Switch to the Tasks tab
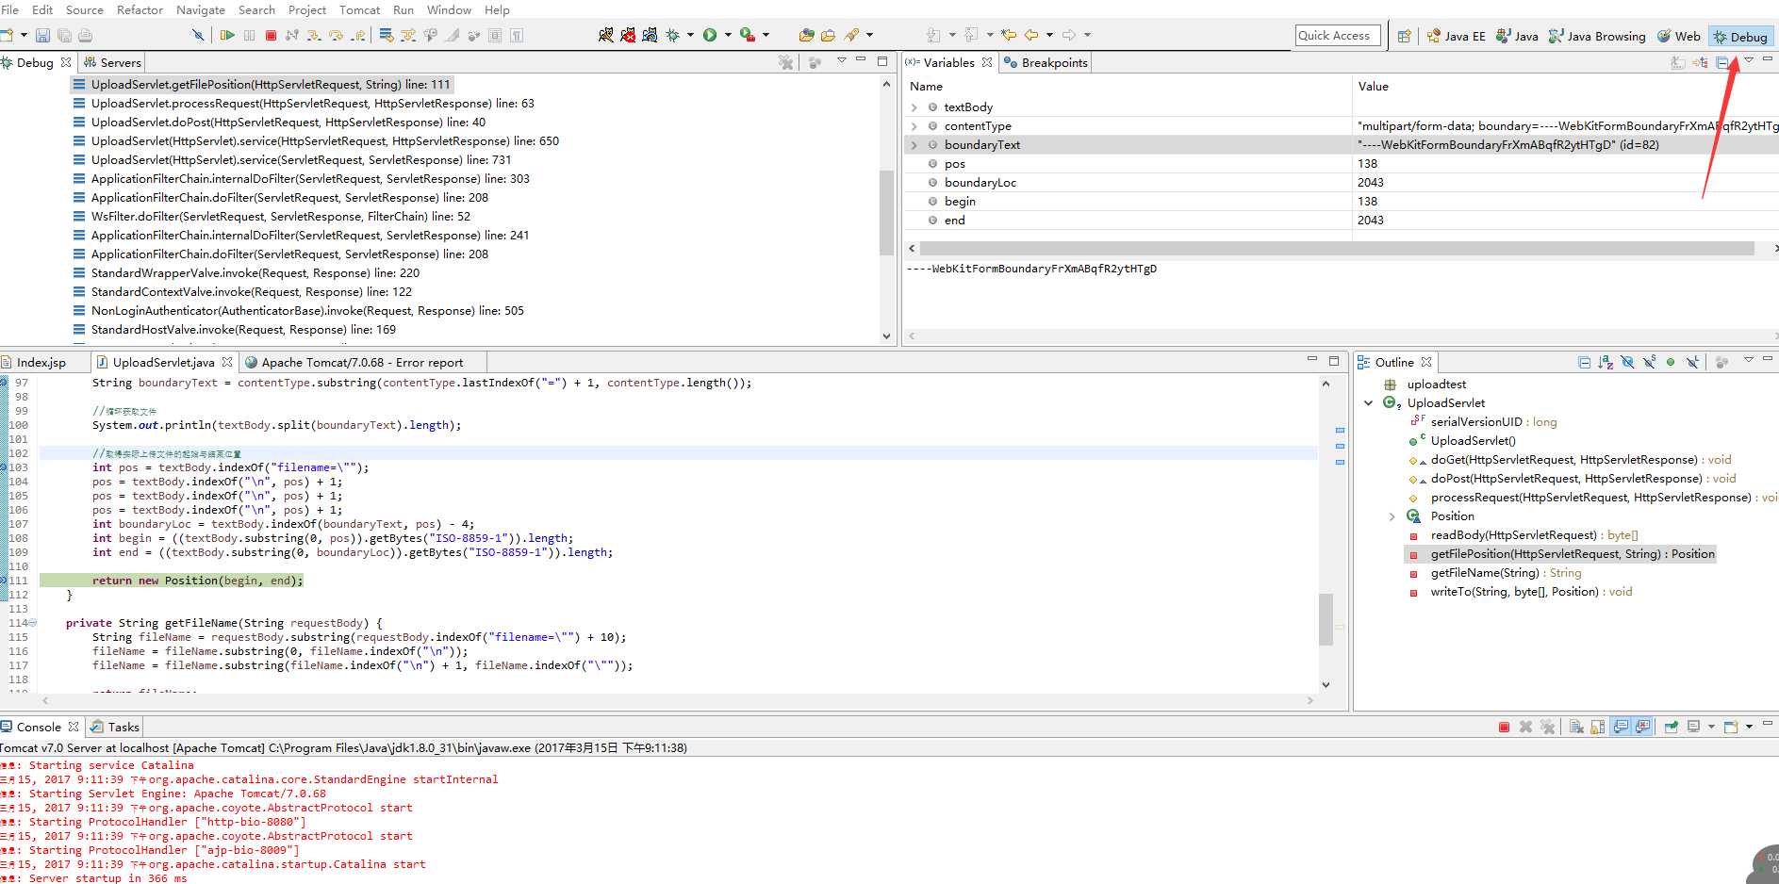Screen dimensions: 1779x884 (115, 727)
